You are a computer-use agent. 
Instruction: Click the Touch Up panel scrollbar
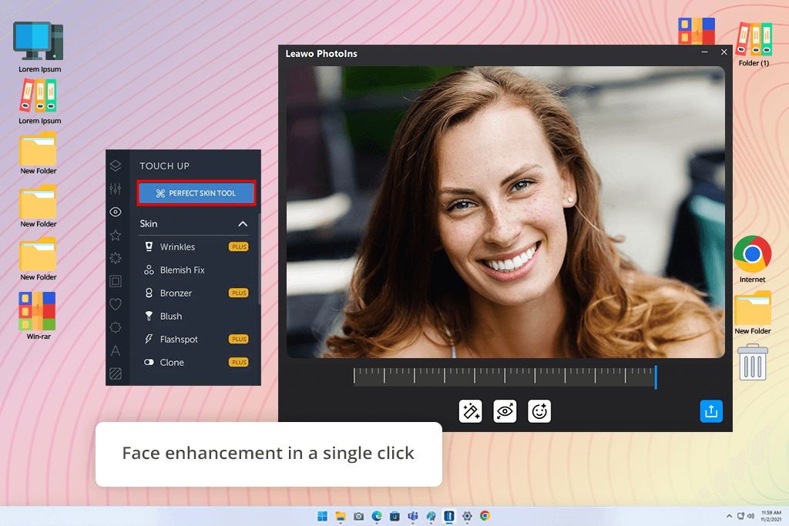[x=259, y=259]
